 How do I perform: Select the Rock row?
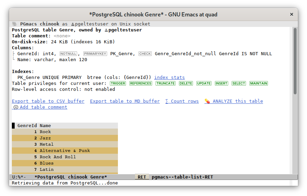(65, 132)
